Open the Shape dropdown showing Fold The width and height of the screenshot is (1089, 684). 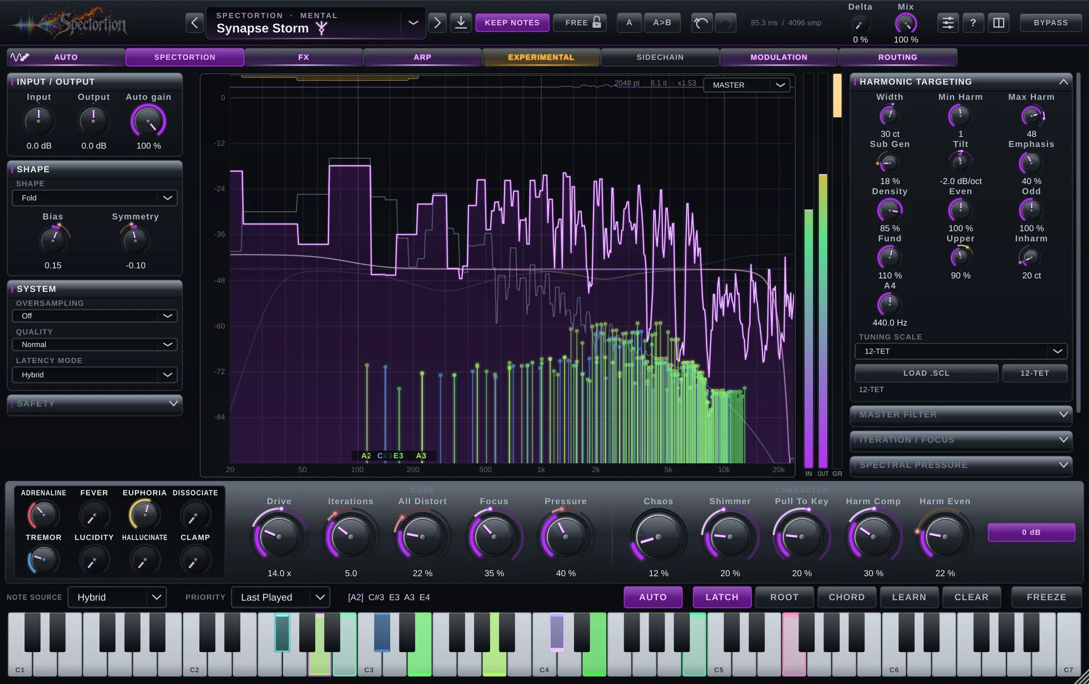[x=94, y=198]
